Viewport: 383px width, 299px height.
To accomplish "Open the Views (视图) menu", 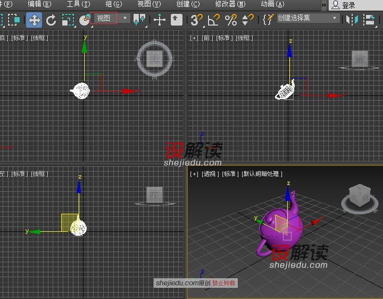I will click(x=149, y=4).
